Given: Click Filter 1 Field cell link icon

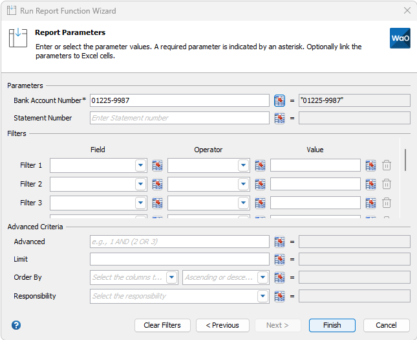Looking at the screenshot, I should (157, 165).
